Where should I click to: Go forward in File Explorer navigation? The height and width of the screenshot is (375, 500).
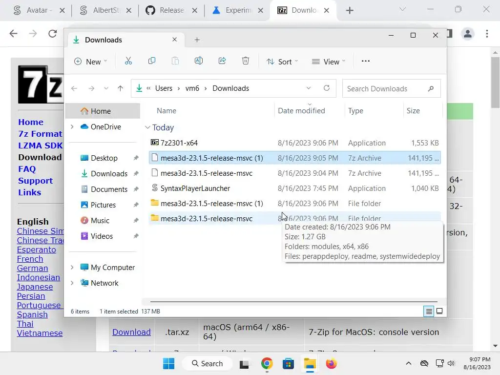coord(91,88)
